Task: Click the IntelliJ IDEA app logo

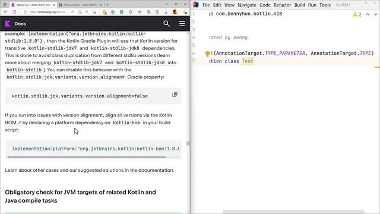Action: click(x=196, y=5)
